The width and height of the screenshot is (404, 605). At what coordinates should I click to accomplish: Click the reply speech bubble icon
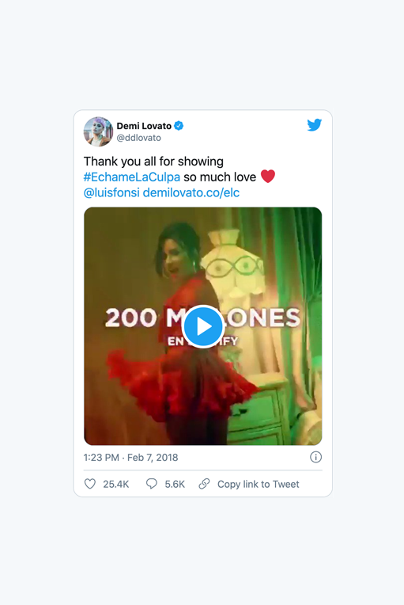pyautogui.click(x=152, y=484)
